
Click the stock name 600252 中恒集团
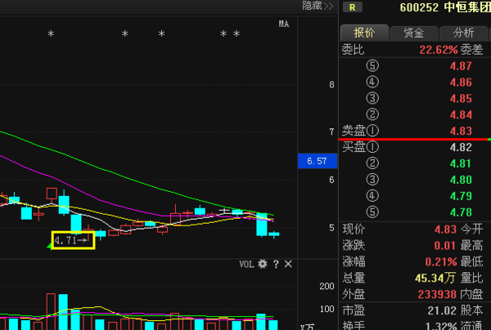[445, 7]
